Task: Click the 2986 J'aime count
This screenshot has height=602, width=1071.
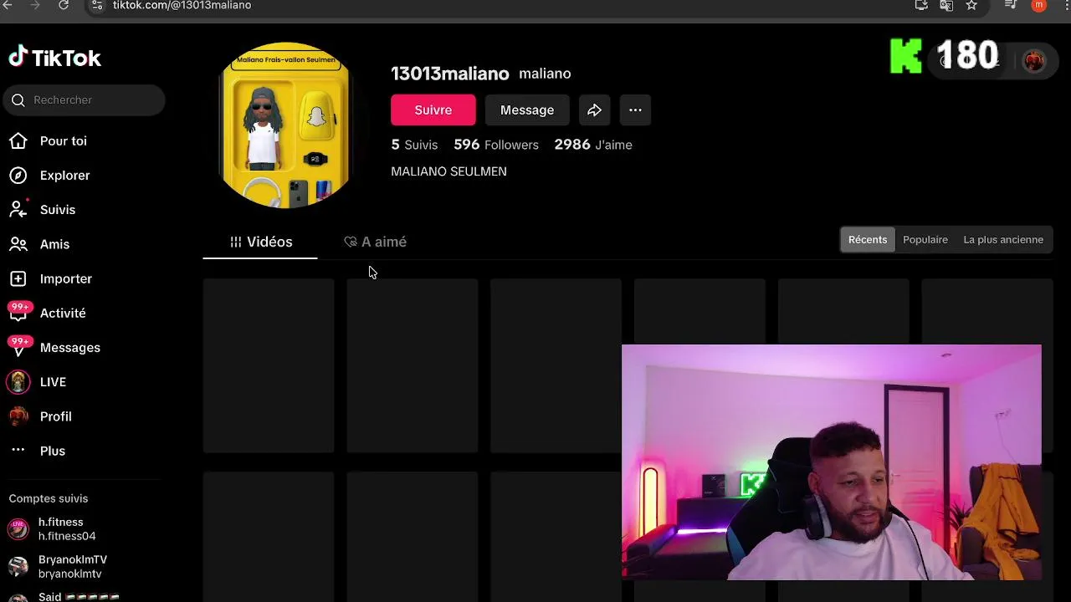Action: coord(593,145)
